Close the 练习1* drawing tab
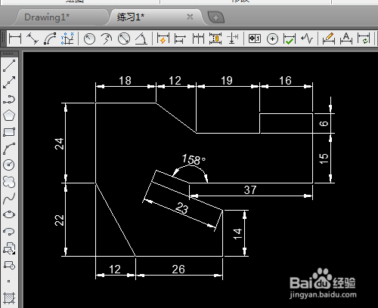Image resolution: width=378 pixels, height=308 pixels. coord(190,17)
